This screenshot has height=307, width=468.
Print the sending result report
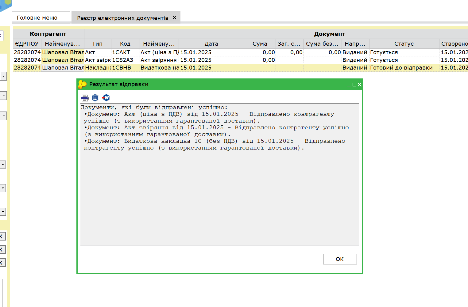[x=85, y=98]
